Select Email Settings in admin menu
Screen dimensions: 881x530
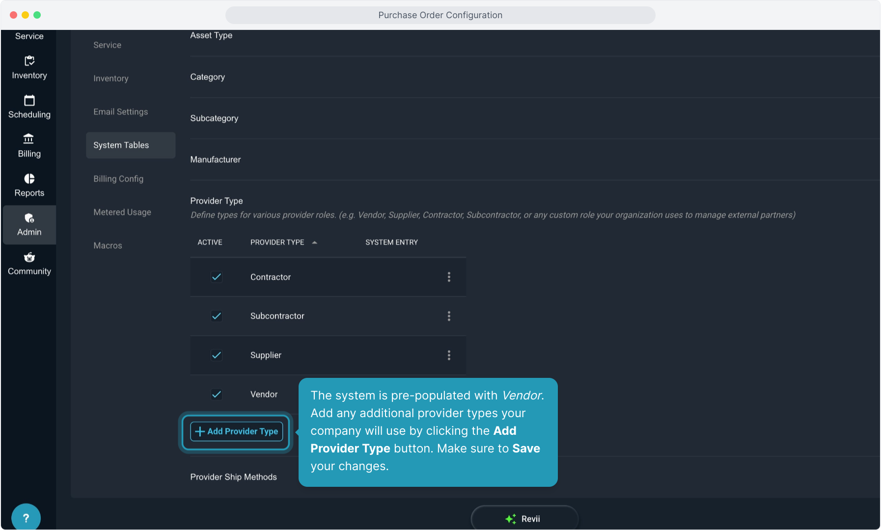(x=120, y=112)
